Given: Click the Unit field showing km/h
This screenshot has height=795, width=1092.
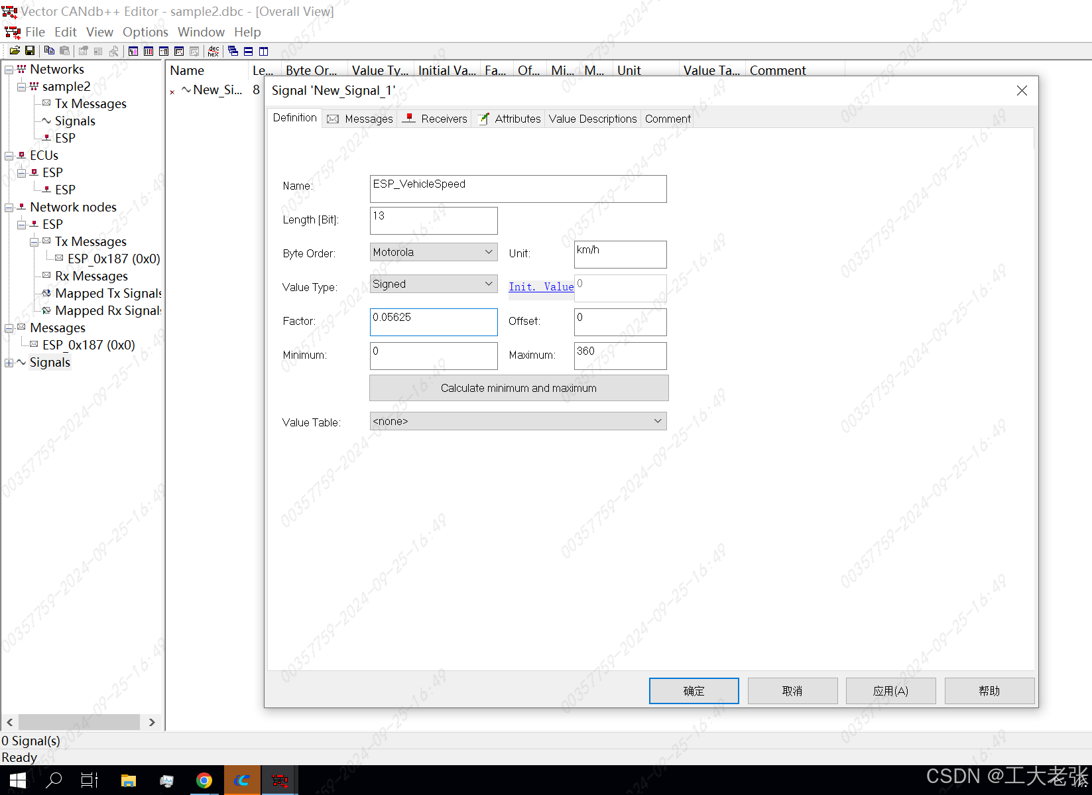Looking at the screenshot, I should pyautogui.click(x=620, y=255).
